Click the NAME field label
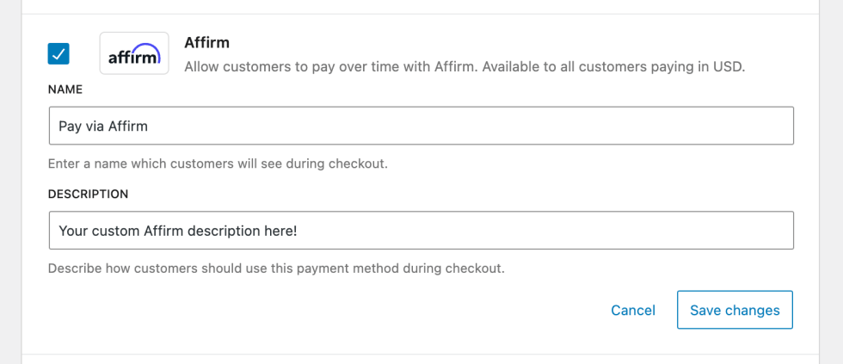Viewport: 843px width, 364px height. pyautogui.click(x=65, y=89)
